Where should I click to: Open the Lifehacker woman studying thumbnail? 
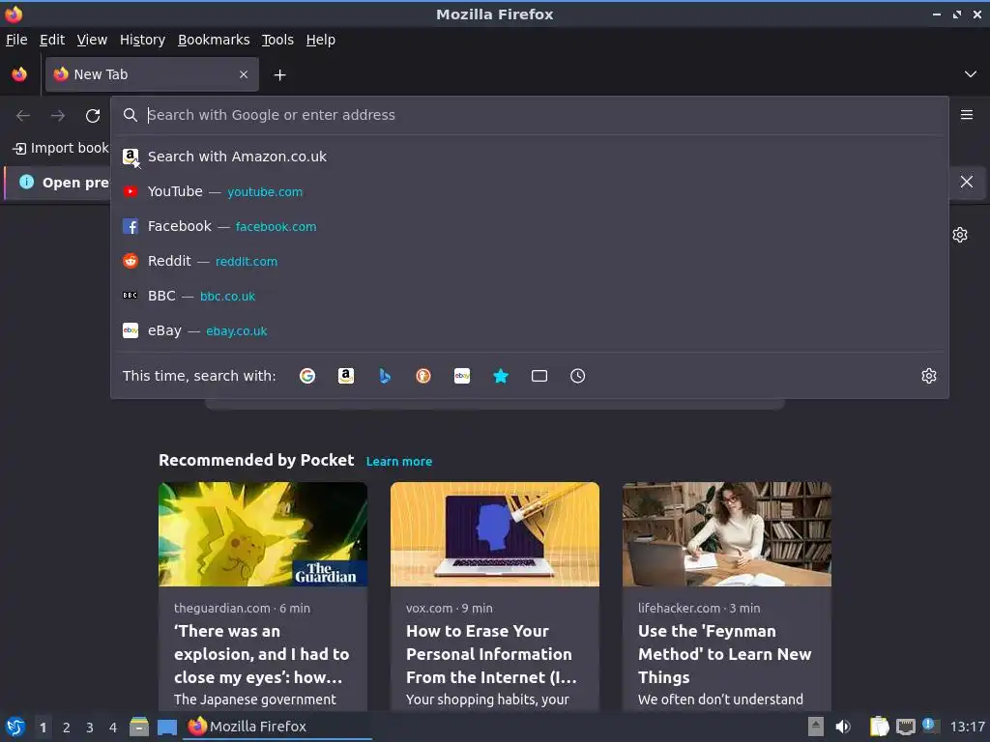click(727, 534)
